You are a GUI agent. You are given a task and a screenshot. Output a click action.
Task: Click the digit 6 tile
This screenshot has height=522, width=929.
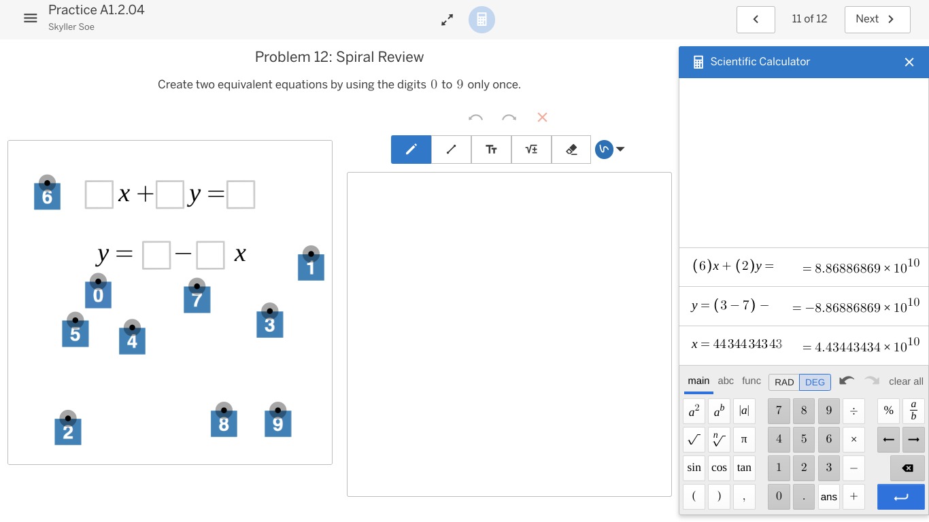click(x=47, y=196)
